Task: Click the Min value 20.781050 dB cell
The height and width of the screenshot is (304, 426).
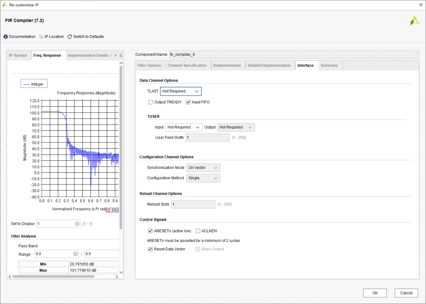Action: [x=94, y=264]
